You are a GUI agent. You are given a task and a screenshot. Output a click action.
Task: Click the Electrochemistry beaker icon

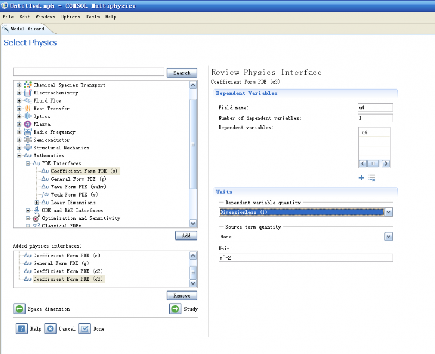coord(28,93)
